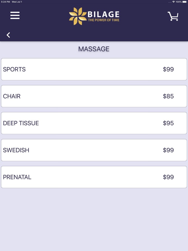Tap the $95 Deep Tissue price
188x251 pixels.
click(168, 123)
